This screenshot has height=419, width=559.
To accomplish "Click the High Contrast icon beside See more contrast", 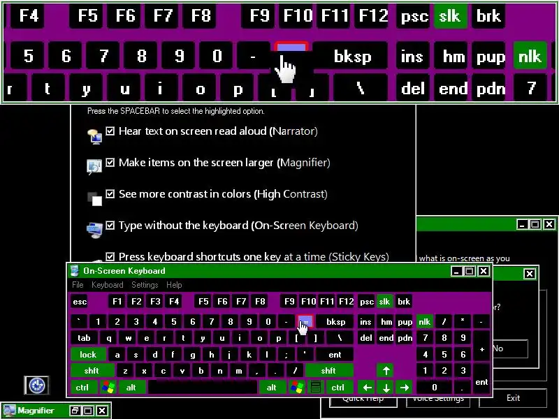I will coord(94,199).
